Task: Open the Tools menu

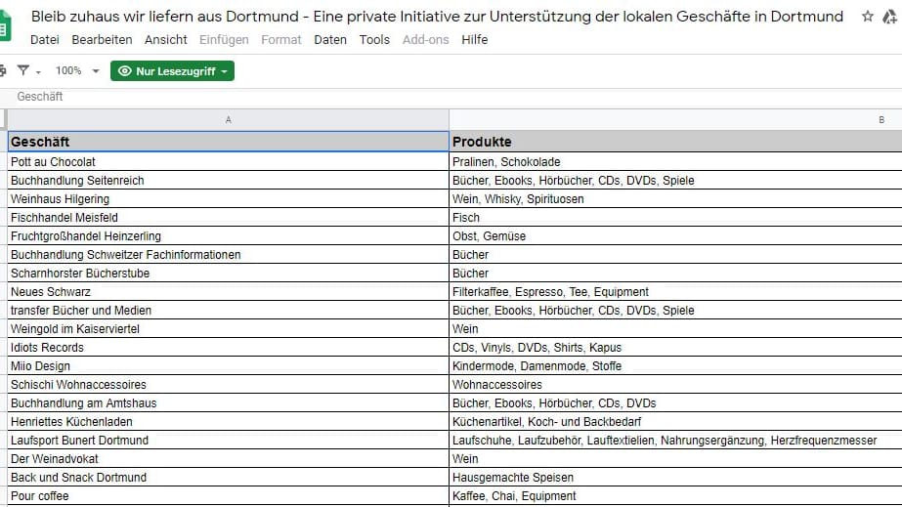Action: [374, 40]
